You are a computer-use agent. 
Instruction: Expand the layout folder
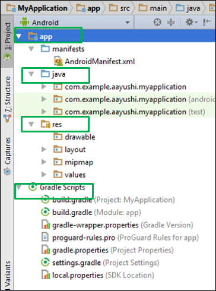tap(44, 150)
